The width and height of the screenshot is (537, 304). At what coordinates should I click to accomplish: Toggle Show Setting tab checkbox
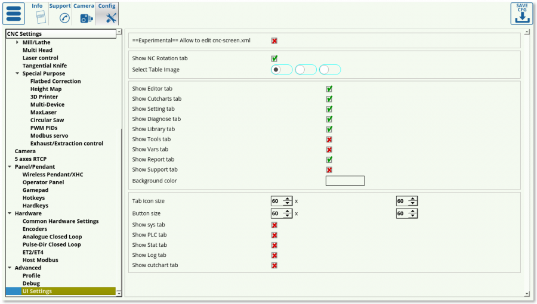pyautogui.click(x=329, y=109)
